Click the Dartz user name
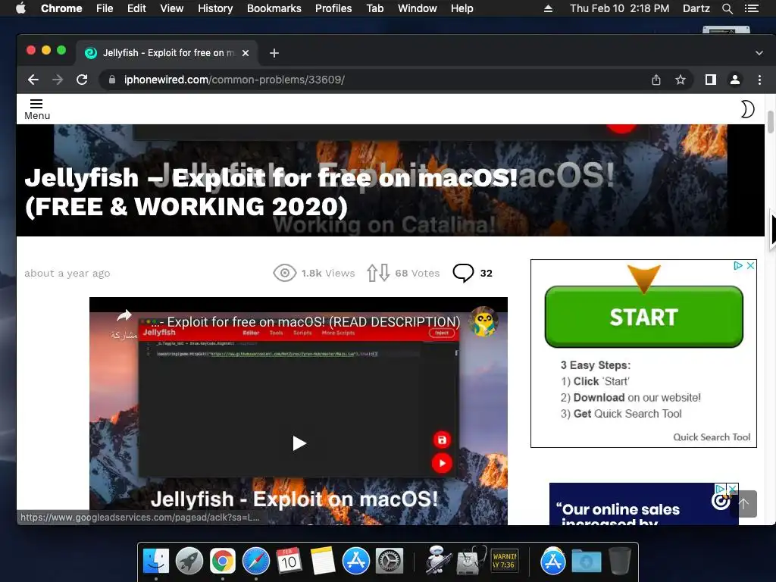The width and height of the screenshot is (776, 582). pos(696,8)
